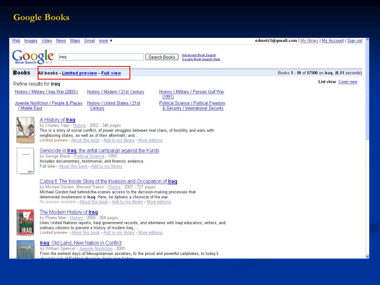Screen dimensions: 380x285
Task: Open 'The Modern History of Iraq' title link
Action: [x=69, y=212]
